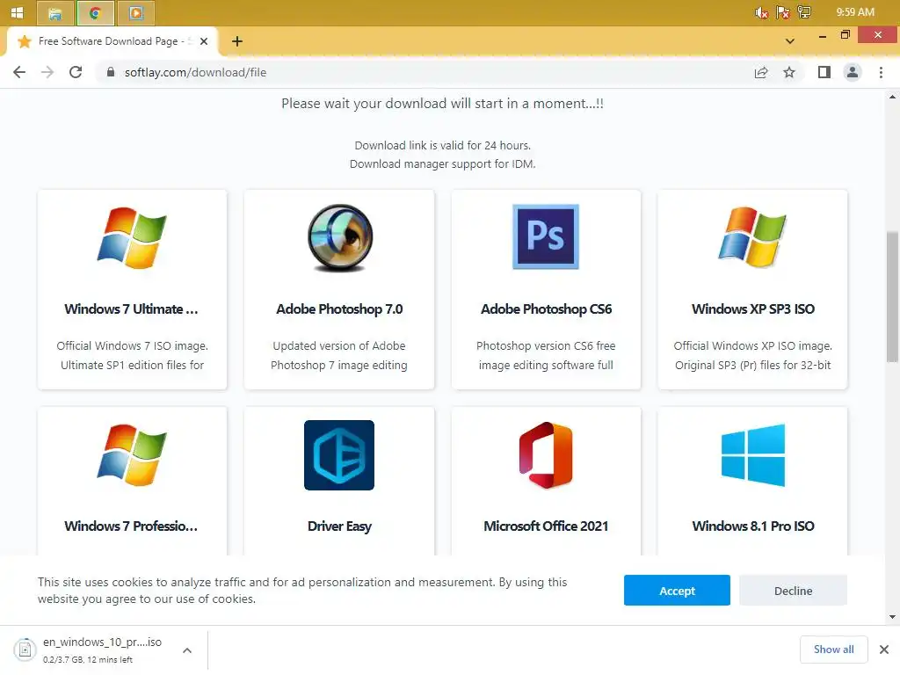Screen dimensions: 900x675
Task: Open File Explorer from the taskbar
Action: click(55, 13)
